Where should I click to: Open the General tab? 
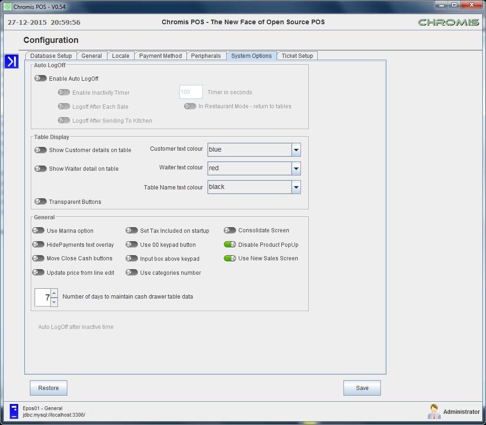tap(92, 56)
